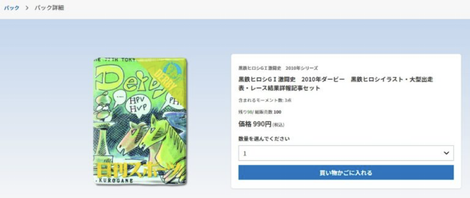Click the DERBY ribbon badge on the pack
Viewport: 470px width, 198px height.
167,78
